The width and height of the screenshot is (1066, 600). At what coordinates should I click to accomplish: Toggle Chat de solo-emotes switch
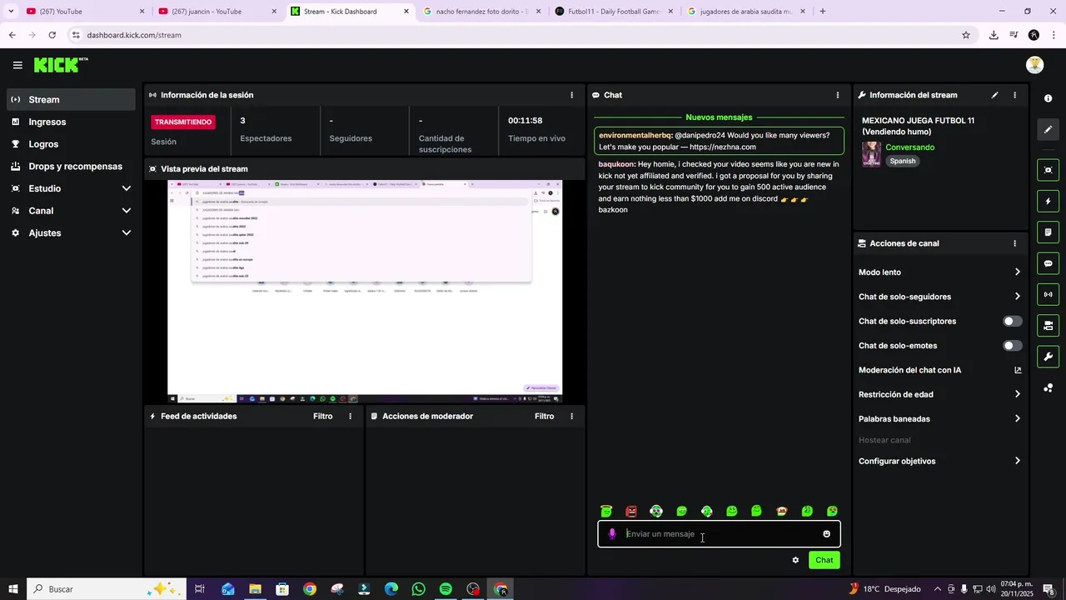tap(1013, 345)
